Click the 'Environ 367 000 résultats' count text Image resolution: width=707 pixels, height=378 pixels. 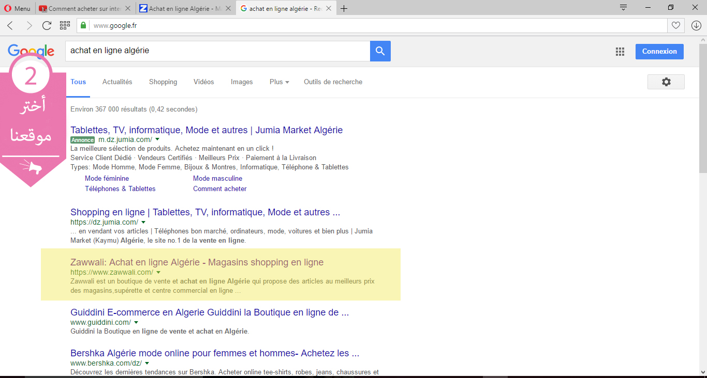tap(134, 109)
